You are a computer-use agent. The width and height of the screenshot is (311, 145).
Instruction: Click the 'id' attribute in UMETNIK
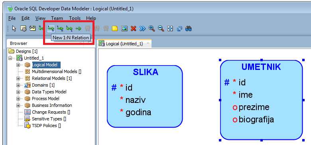coord(242,82)
